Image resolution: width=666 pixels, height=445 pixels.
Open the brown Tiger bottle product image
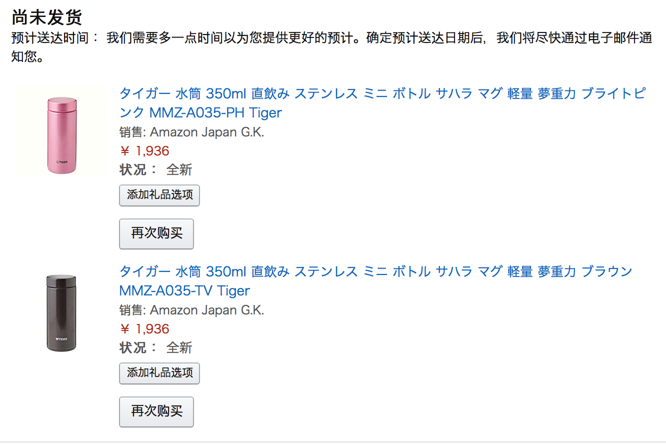point(61,313)
